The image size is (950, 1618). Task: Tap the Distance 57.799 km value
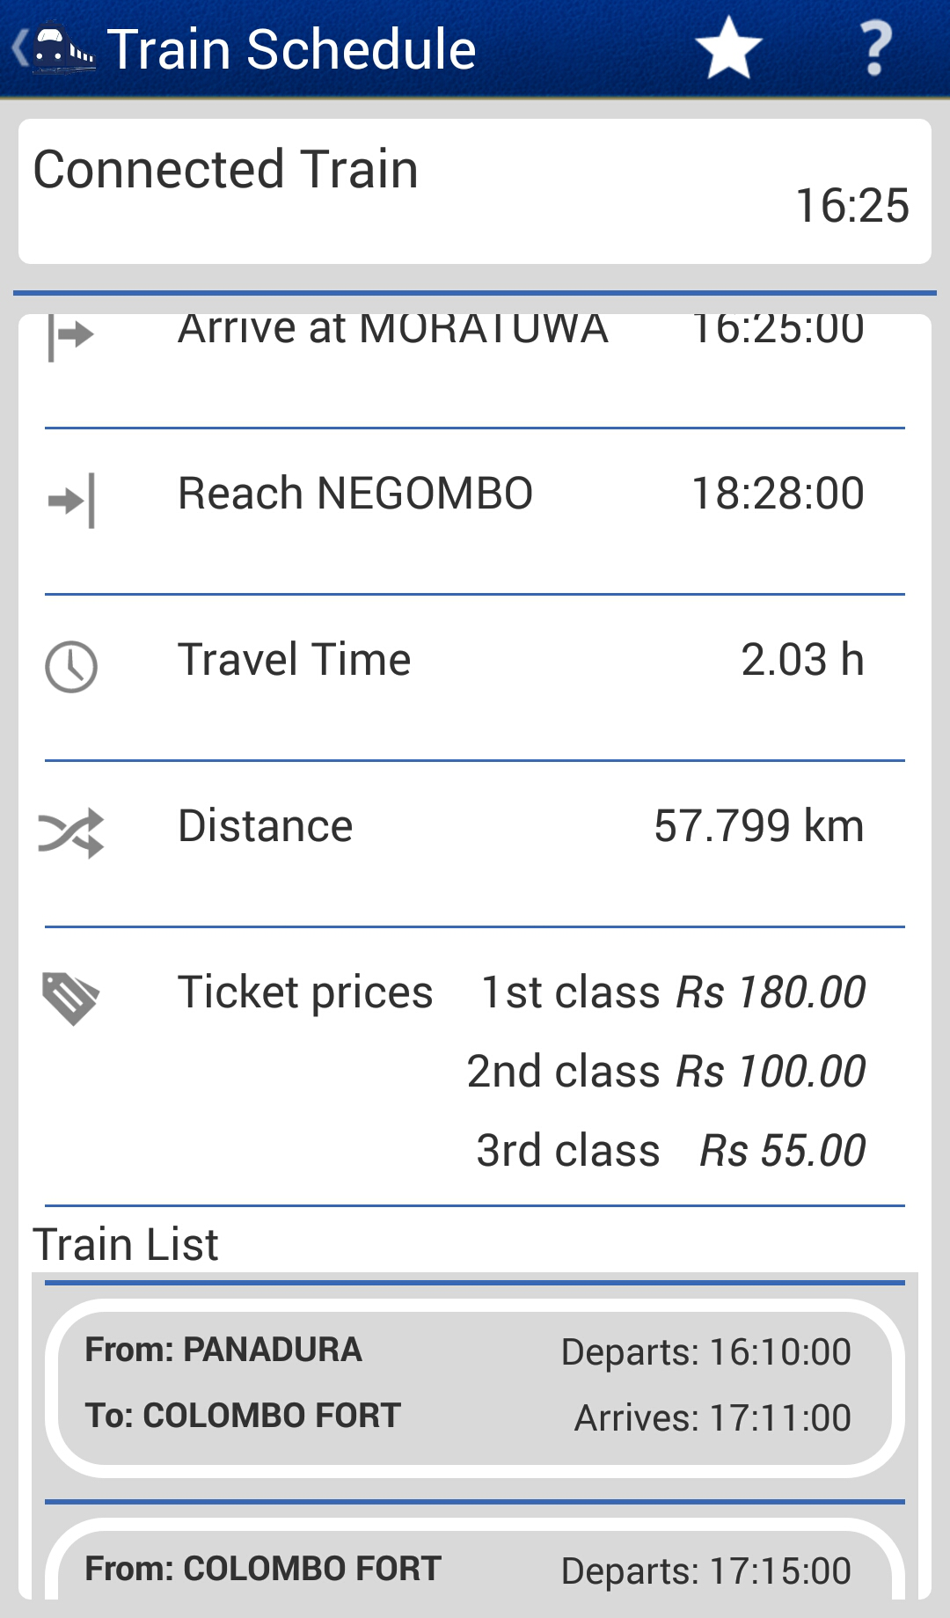tap(758, 826)
